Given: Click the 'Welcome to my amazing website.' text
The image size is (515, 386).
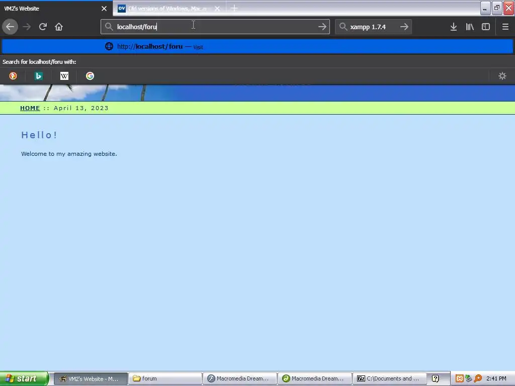Looking at the screenshot, I should pos(69,154).
